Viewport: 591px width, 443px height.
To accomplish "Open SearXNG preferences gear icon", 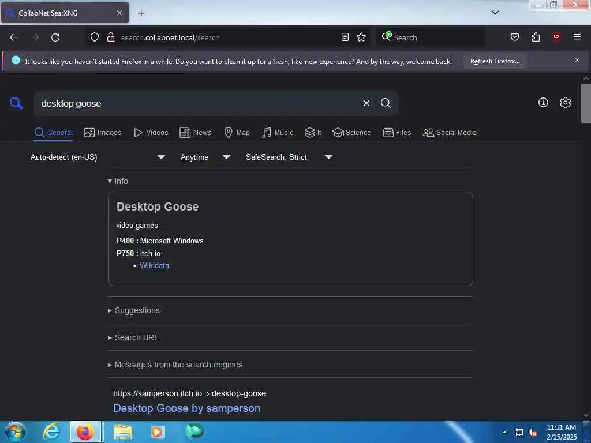I will tap(565, 103).
